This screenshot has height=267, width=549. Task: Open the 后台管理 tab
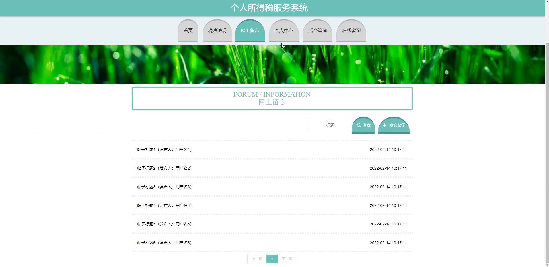[317, 31]
